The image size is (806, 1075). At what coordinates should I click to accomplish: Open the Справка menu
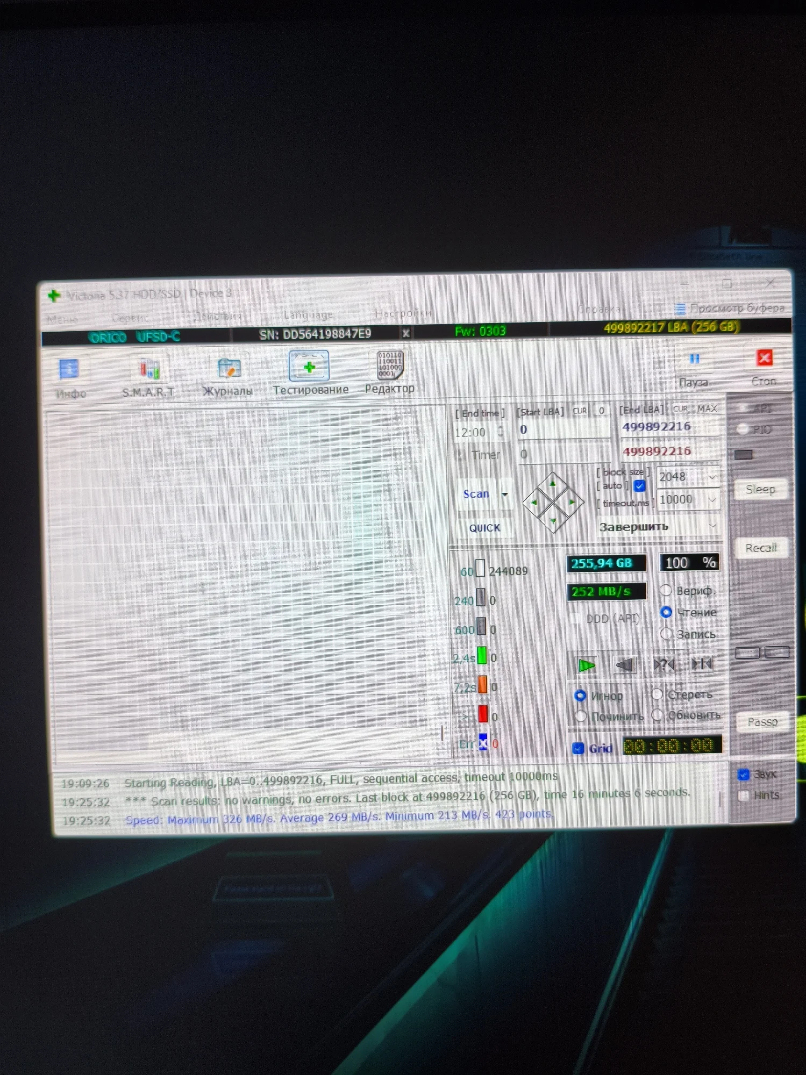click(599, 309)
